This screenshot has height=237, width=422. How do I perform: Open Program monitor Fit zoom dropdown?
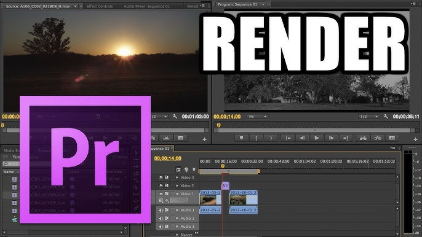258,117
